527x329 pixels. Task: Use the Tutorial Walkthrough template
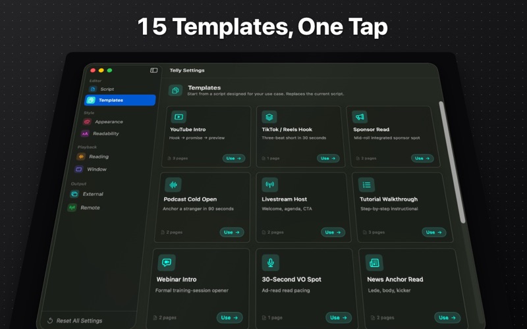[434, 232]
